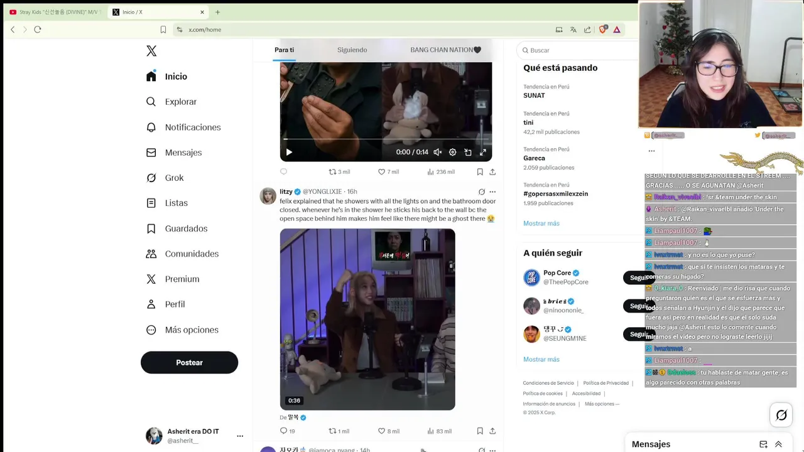This screenshot has height=452, width=804.
Task: Open litzy's 0:36 video thumbnail
Action: coord(367,319)
